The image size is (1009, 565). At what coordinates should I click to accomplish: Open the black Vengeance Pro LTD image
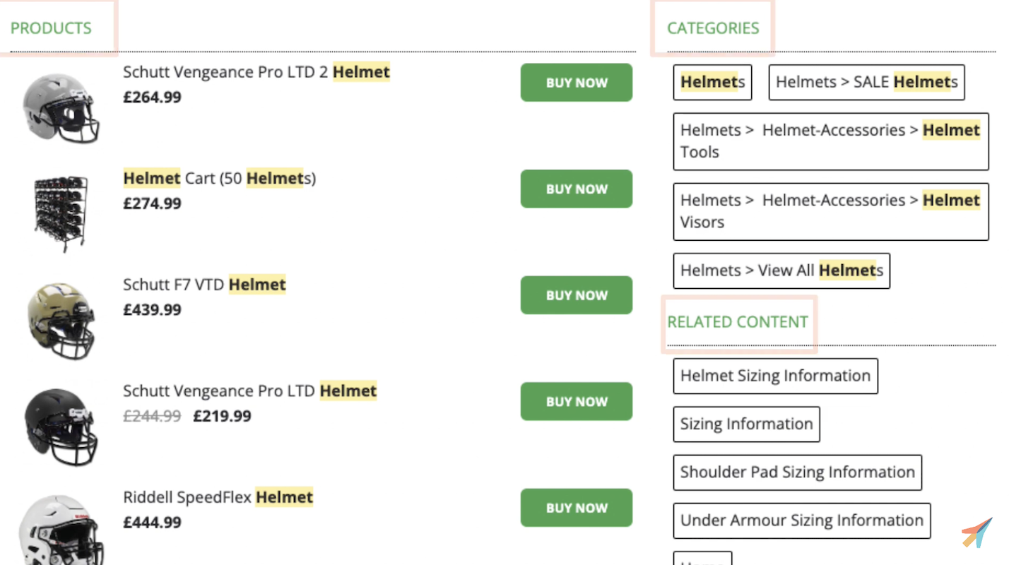(61, 427)
